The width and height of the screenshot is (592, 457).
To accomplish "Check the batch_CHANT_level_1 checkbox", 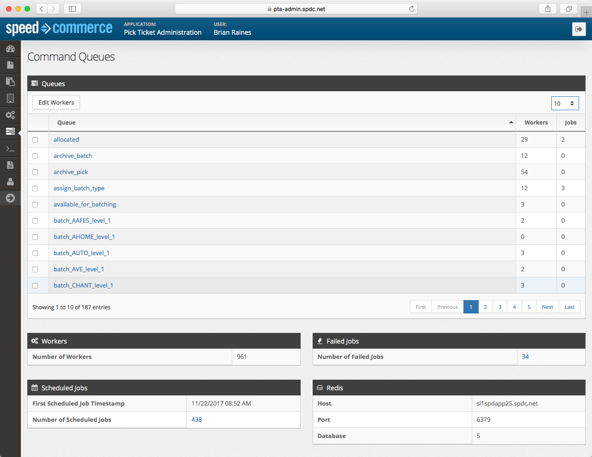I will (35, 286).
